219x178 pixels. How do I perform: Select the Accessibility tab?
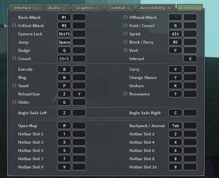pyautogui.click(x=155, y=8)
